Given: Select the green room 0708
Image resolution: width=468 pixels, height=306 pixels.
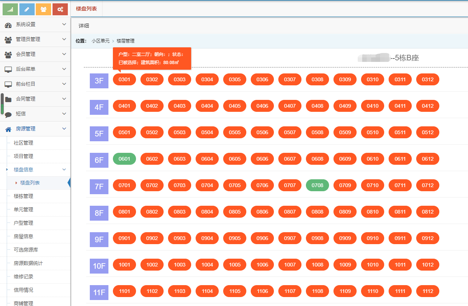Looking at the screenshot, I should 317,185.
